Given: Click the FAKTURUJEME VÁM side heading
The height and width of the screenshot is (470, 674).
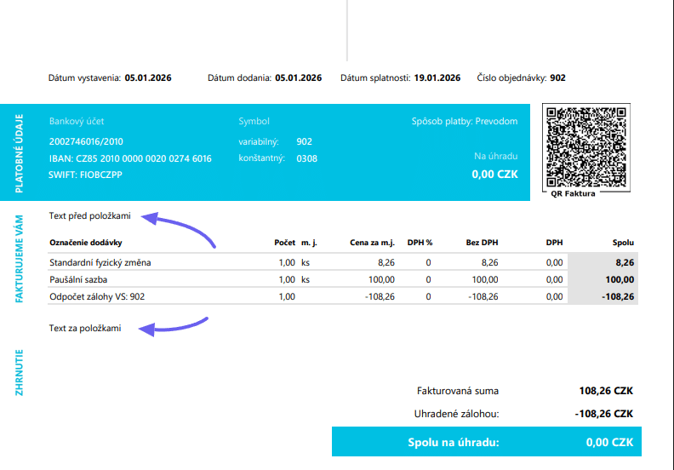Looking at the screenshot, I should (x=19, y=260).
